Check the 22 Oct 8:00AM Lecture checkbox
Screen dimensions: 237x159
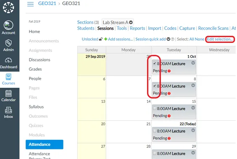coord(155,130)
